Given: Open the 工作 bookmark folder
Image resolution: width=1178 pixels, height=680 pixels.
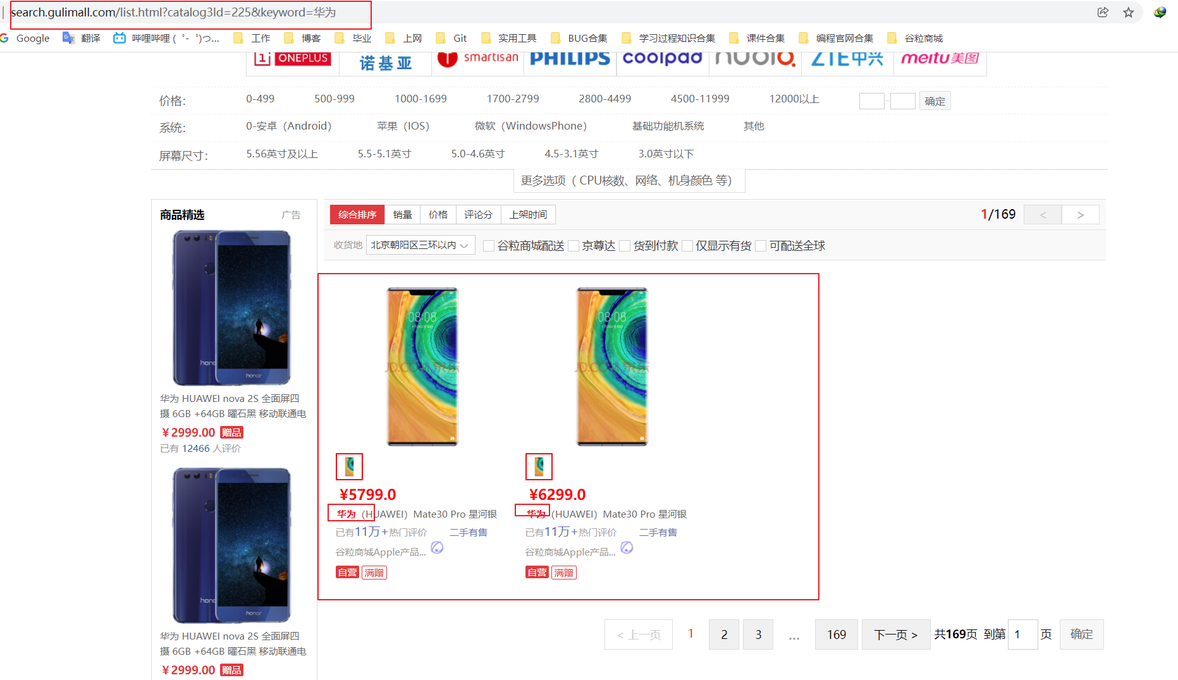Looking at the screenshot, I should pyautogui.click(x=252, y=38).
